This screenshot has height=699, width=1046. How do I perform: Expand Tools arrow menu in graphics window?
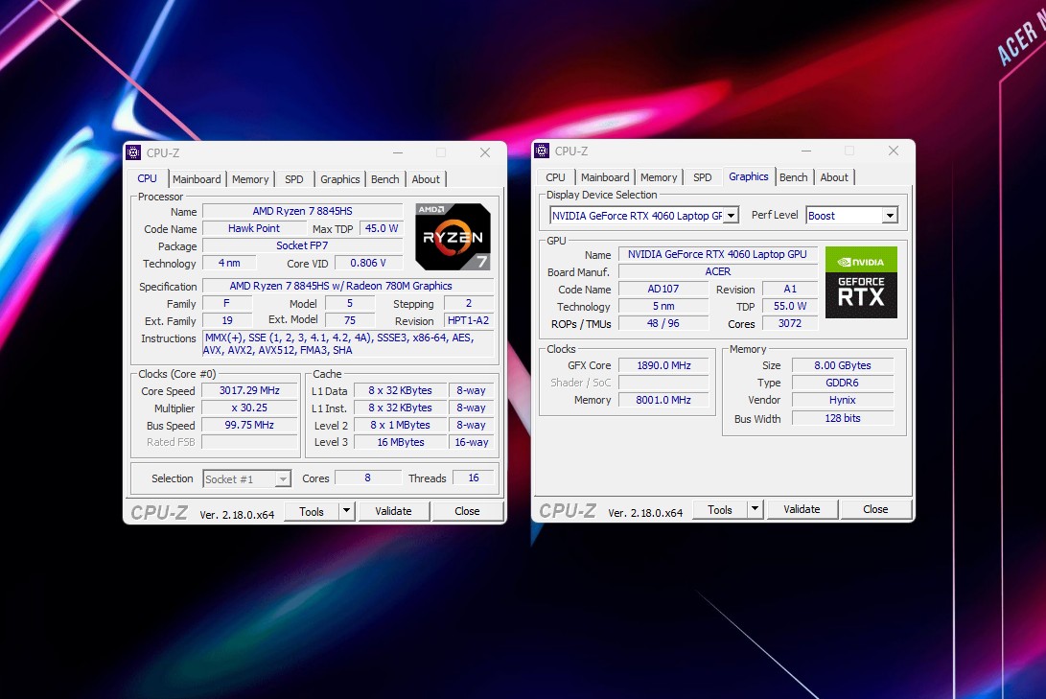pyautogui.click(x=755, y=509)
